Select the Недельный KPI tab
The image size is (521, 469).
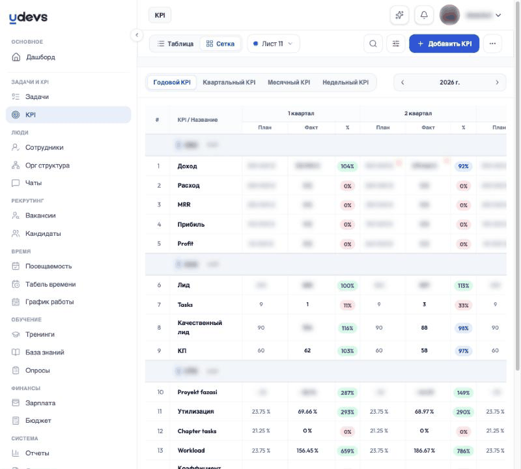pyautogui.click(x=345, y=83)
